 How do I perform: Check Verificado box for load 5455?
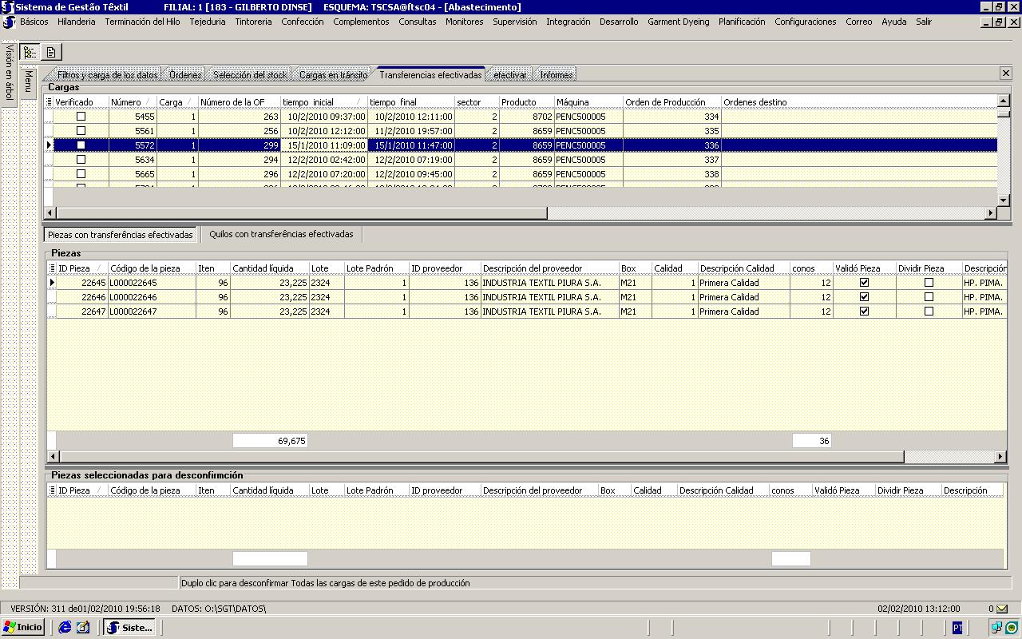81,117
